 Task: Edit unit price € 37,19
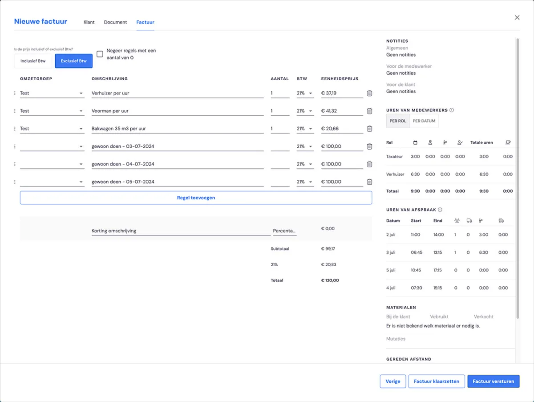342,93
